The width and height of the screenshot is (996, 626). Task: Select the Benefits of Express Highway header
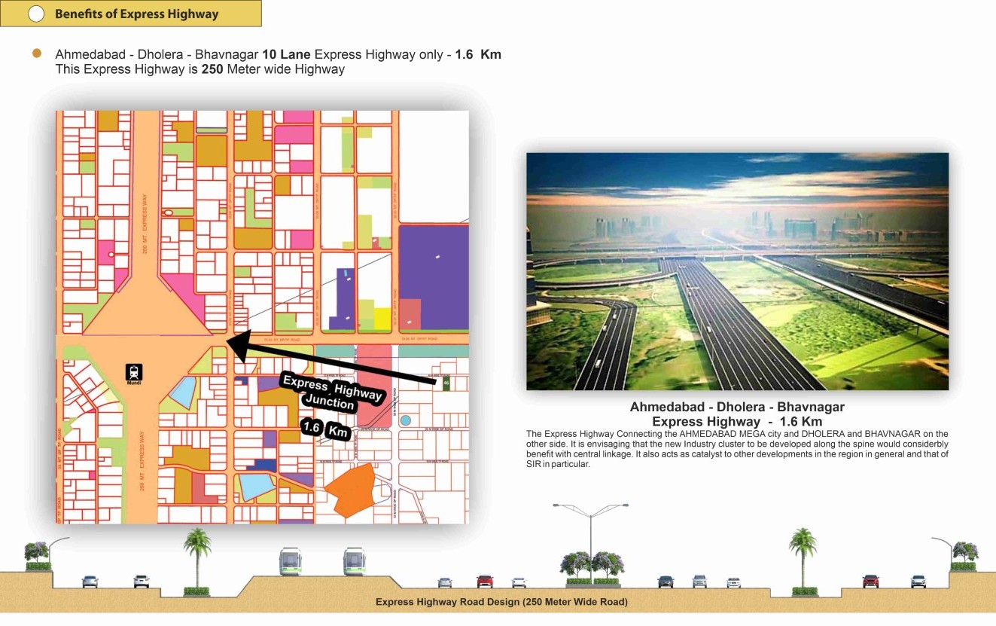click(x=136, y=14)
